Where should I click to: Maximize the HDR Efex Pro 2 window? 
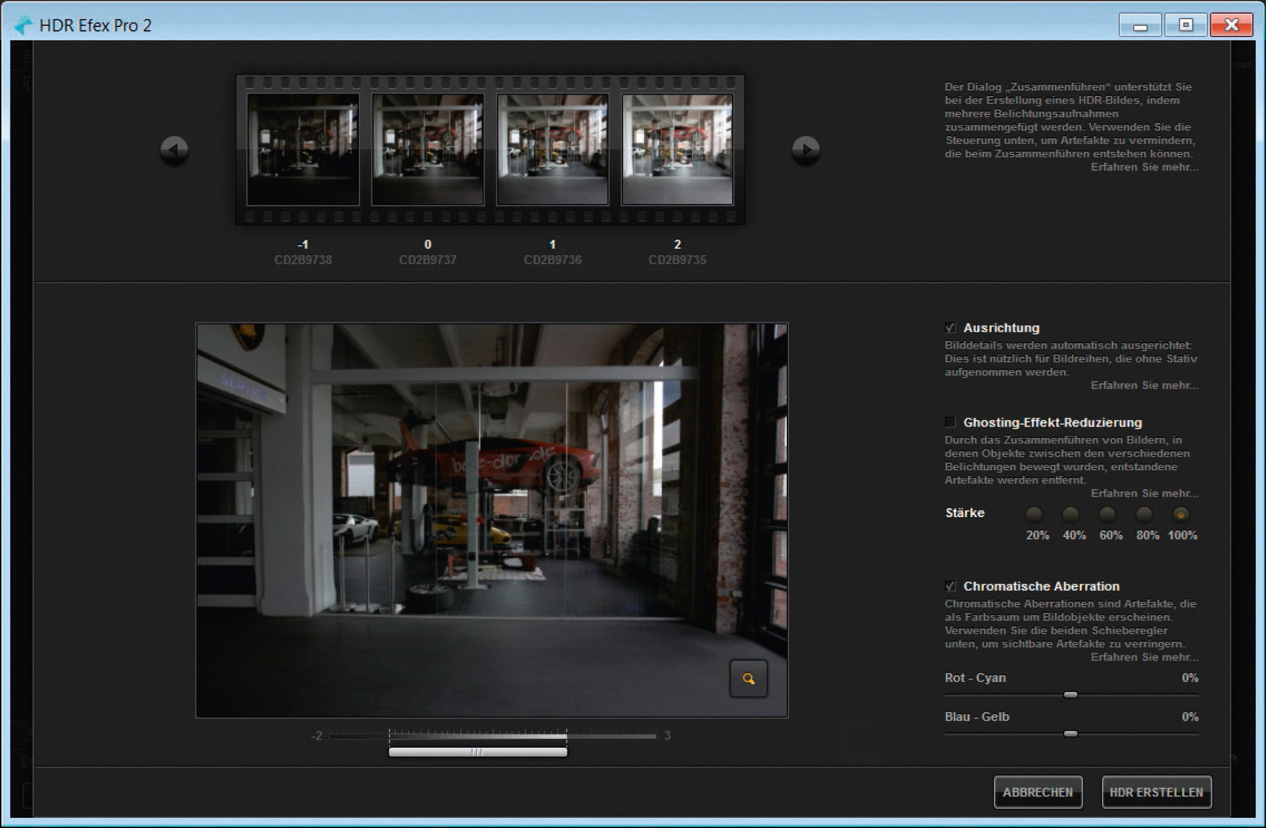1186,25
